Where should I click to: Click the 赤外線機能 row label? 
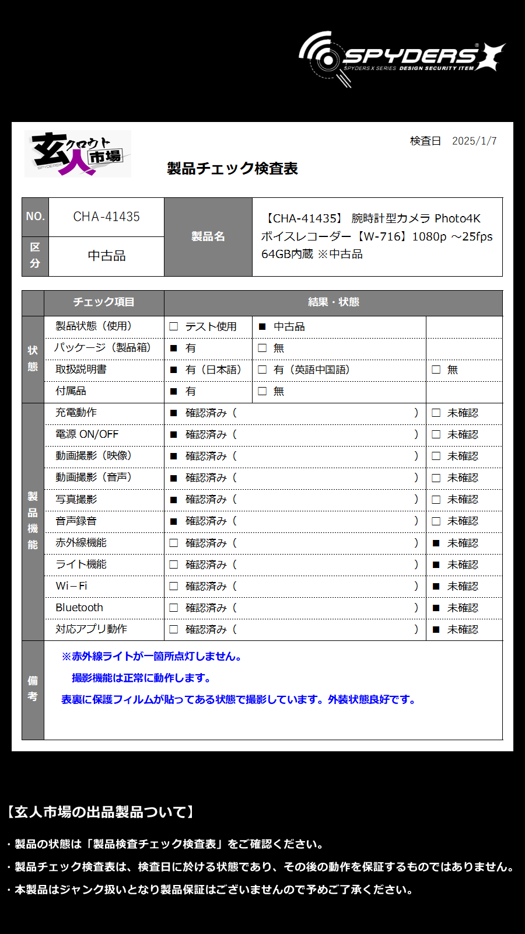(81, 542)
